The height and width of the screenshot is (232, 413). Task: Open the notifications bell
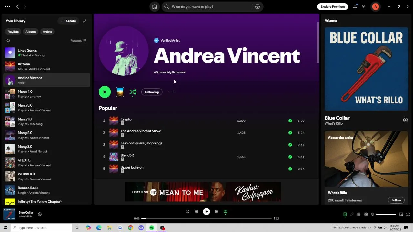355,7
